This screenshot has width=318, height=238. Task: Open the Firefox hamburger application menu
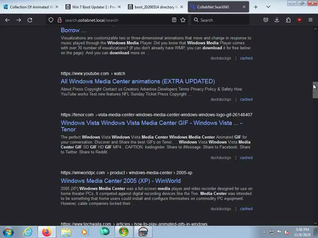coord(311,20)
